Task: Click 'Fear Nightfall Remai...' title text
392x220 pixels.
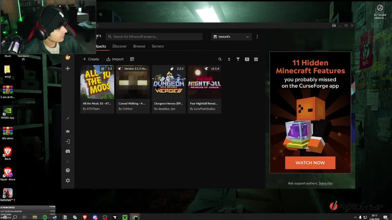Action: (x=204, y=104)
